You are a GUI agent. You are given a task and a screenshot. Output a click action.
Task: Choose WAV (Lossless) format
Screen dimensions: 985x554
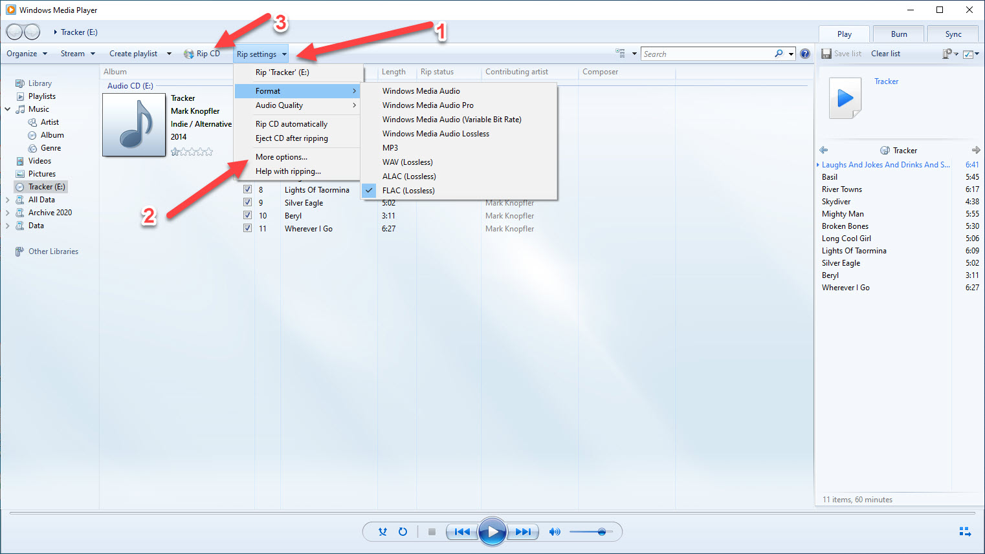tap(459, 162)
